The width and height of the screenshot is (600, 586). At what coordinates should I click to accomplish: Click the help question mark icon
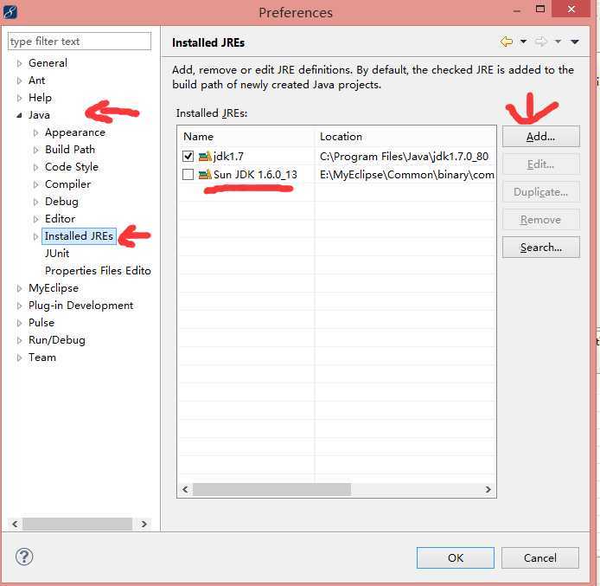[24, 557]
